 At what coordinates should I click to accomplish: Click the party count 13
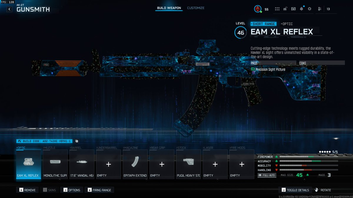(328, 9)
